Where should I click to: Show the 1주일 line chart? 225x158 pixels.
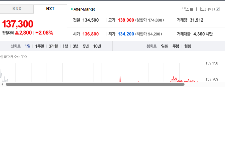(x=40, y=46)
